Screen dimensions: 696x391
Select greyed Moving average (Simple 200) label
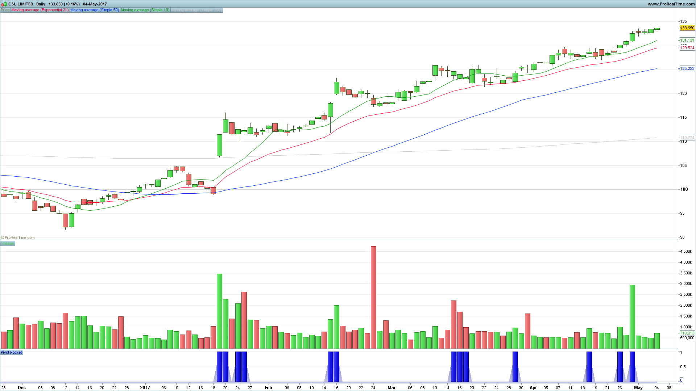(197, 10)
